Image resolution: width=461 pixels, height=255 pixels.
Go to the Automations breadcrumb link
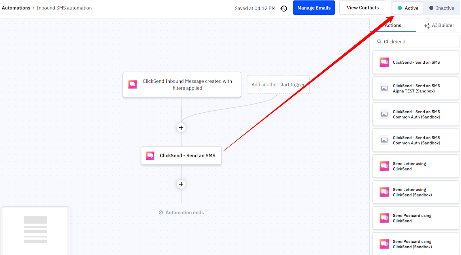16,8
